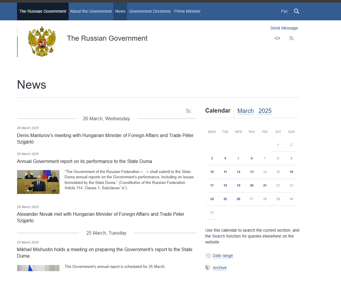Open the State Duma speech thumbnail

point(38,182)
